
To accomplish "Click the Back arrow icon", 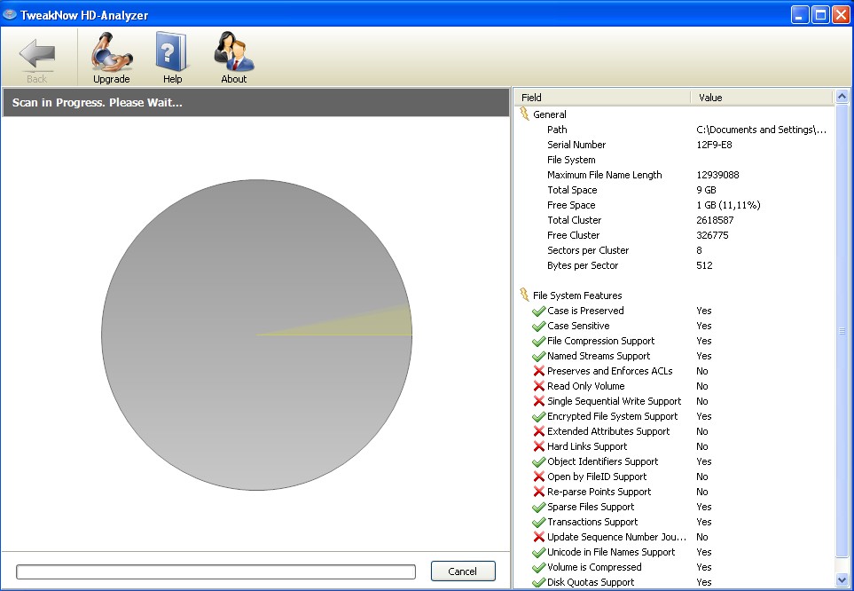I will click(37, 54).
